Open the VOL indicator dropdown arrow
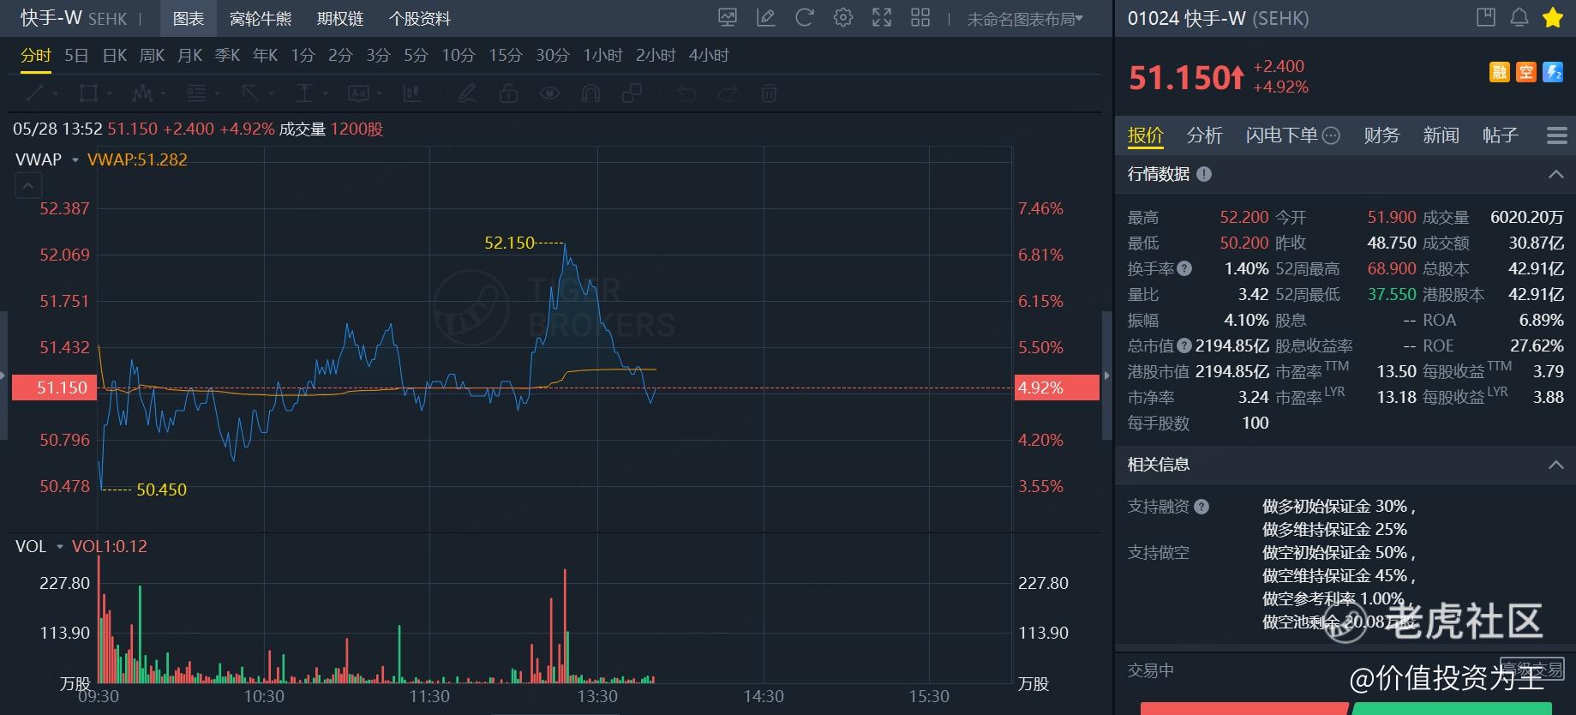This screenshot has height=715, width=1576. 60,547
